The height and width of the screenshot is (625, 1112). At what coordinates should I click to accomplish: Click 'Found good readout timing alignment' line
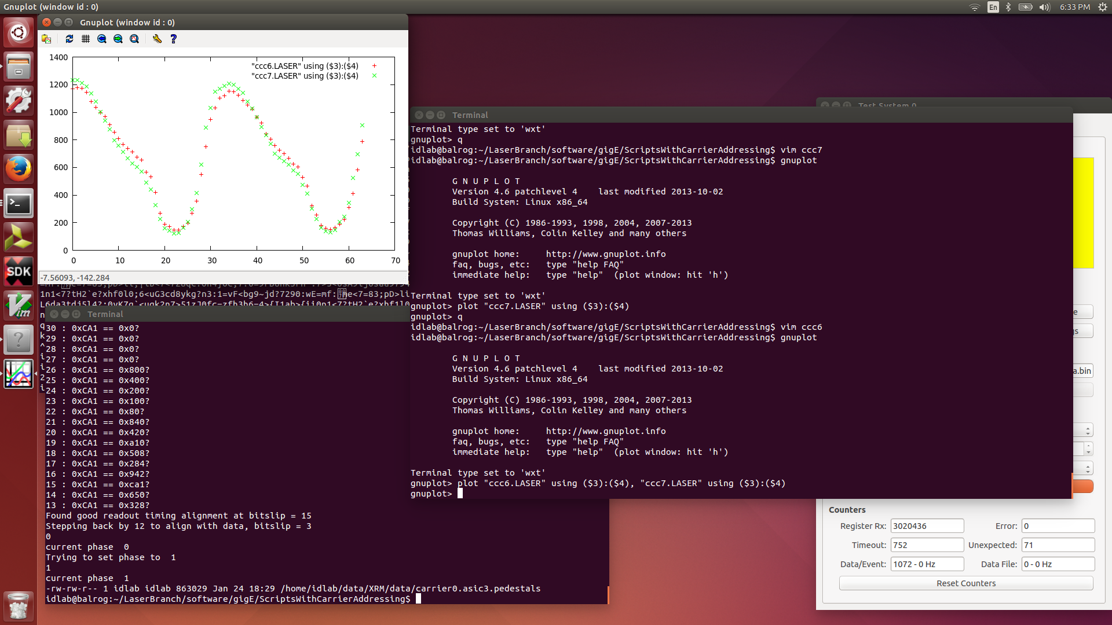point(178,516)
